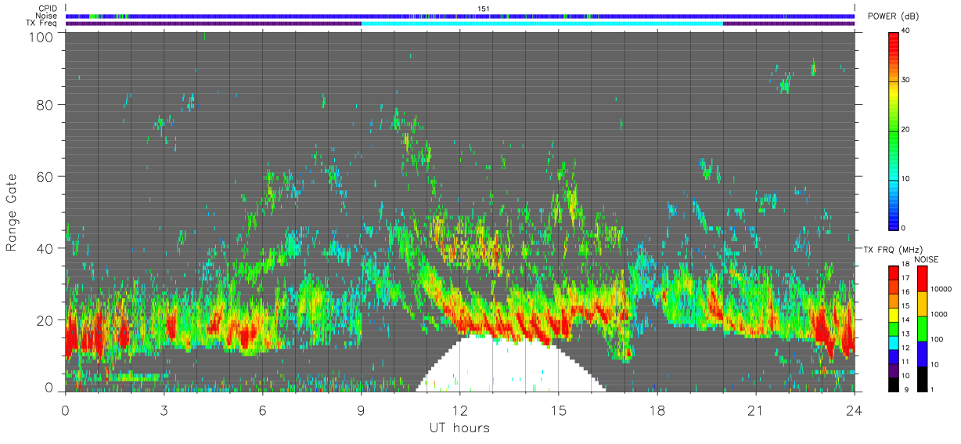The height and width of the screenshot is (444, 961).
Task: Click the CPID row label
Action: (48, 9)
